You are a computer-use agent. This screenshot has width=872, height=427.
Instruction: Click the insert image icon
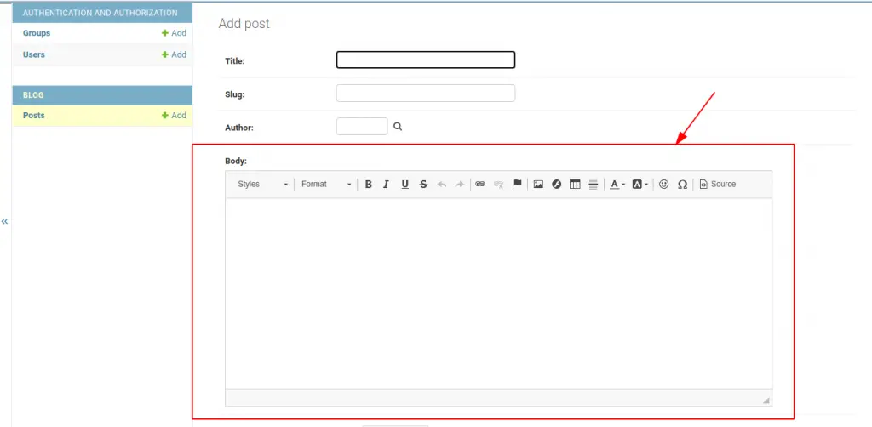tap(538, 185)
